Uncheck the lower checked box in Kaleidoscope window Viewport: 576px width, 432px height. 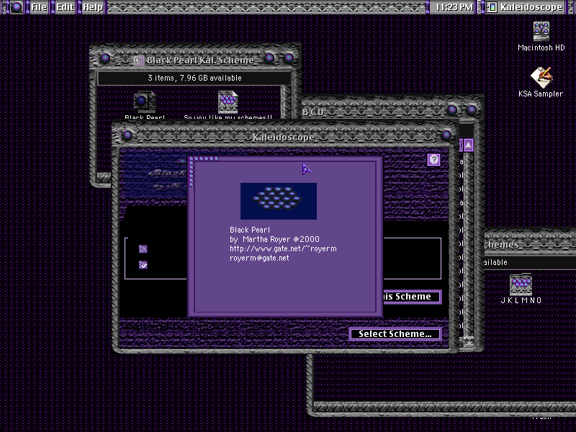coord(143,265)
